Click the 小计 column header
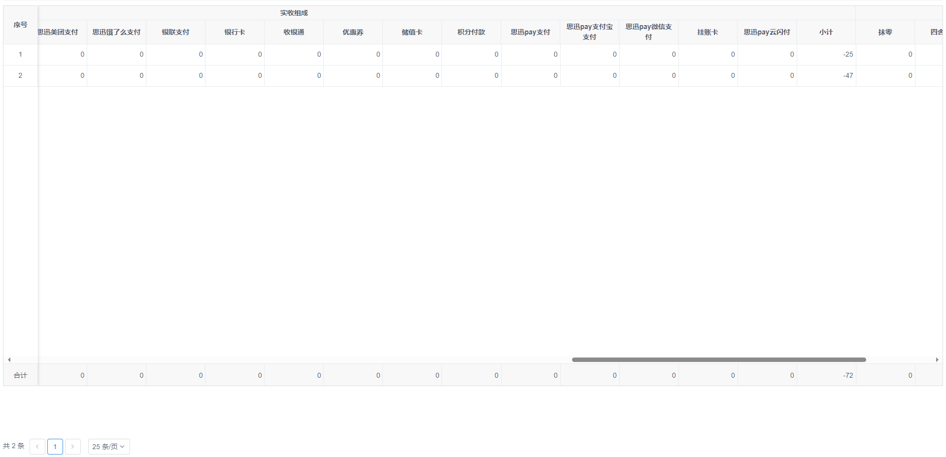Screen dimensions: 946x457 pyautogui.click(x=826, y=32)
